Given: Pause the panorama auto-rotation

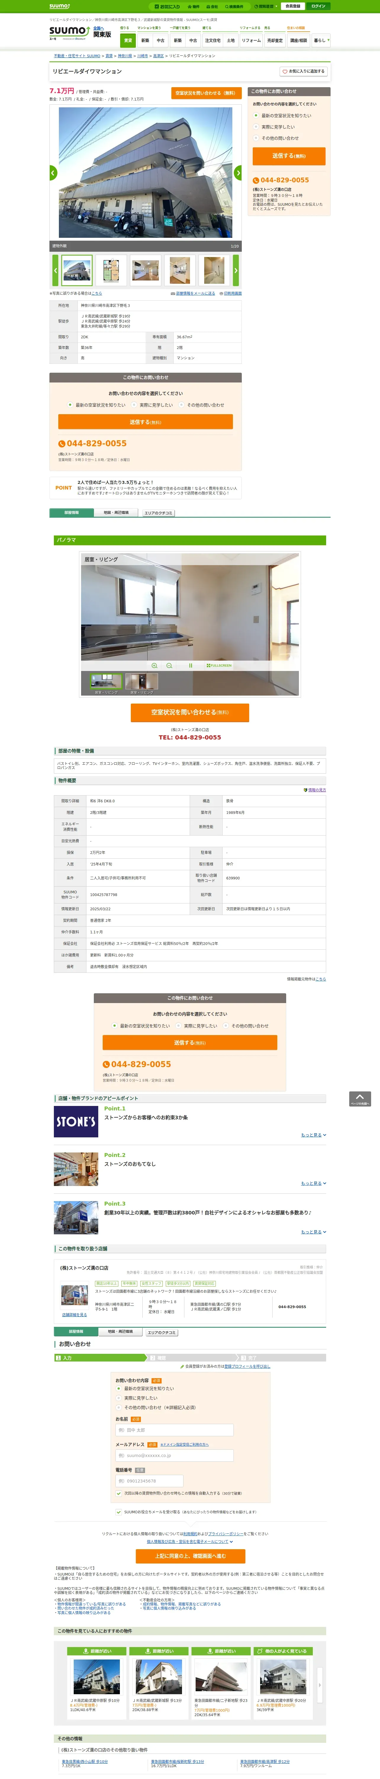Looking at the screenshot, I should point(190,666).
